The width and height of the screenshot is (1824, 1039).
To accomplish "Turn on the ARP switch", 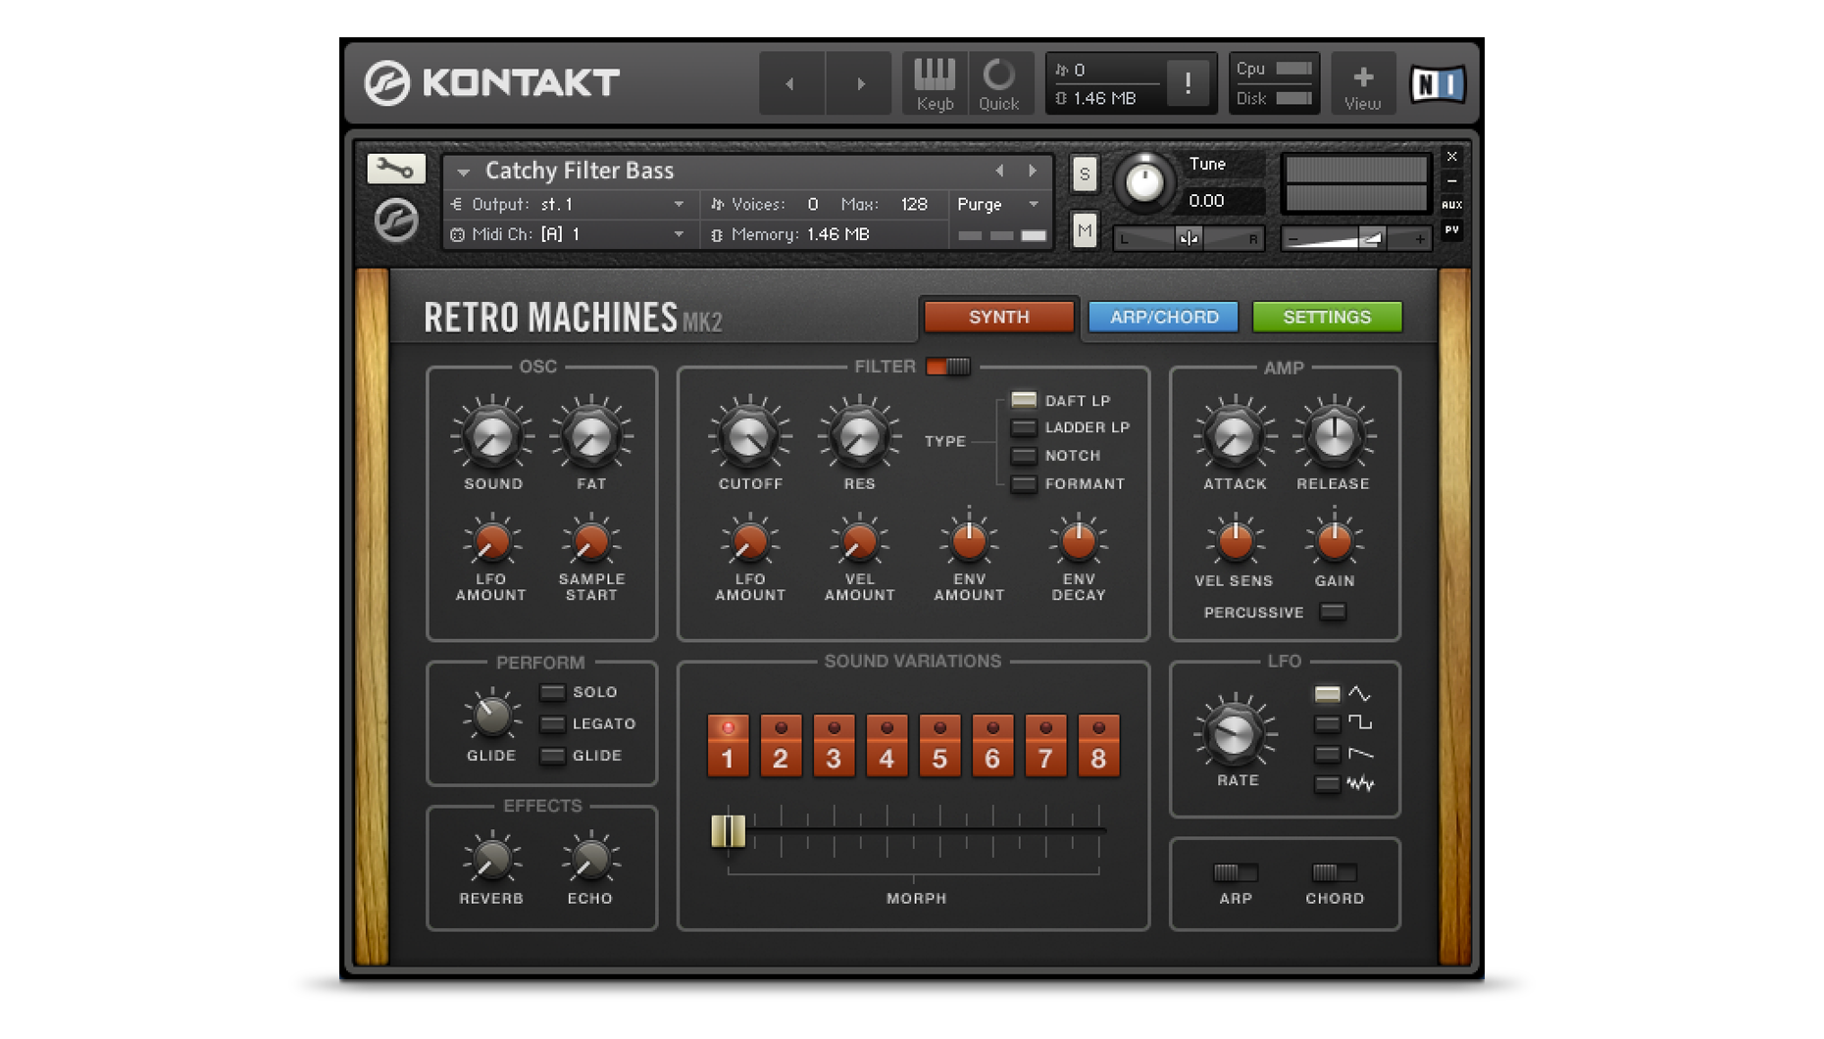I will coord(1235,872).
